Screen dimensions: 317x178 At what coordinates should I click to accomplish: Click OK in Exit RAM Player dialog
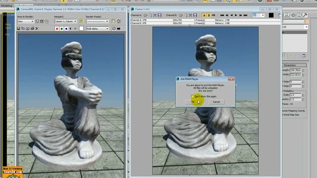pyautogui.click(x=193, y=102)
